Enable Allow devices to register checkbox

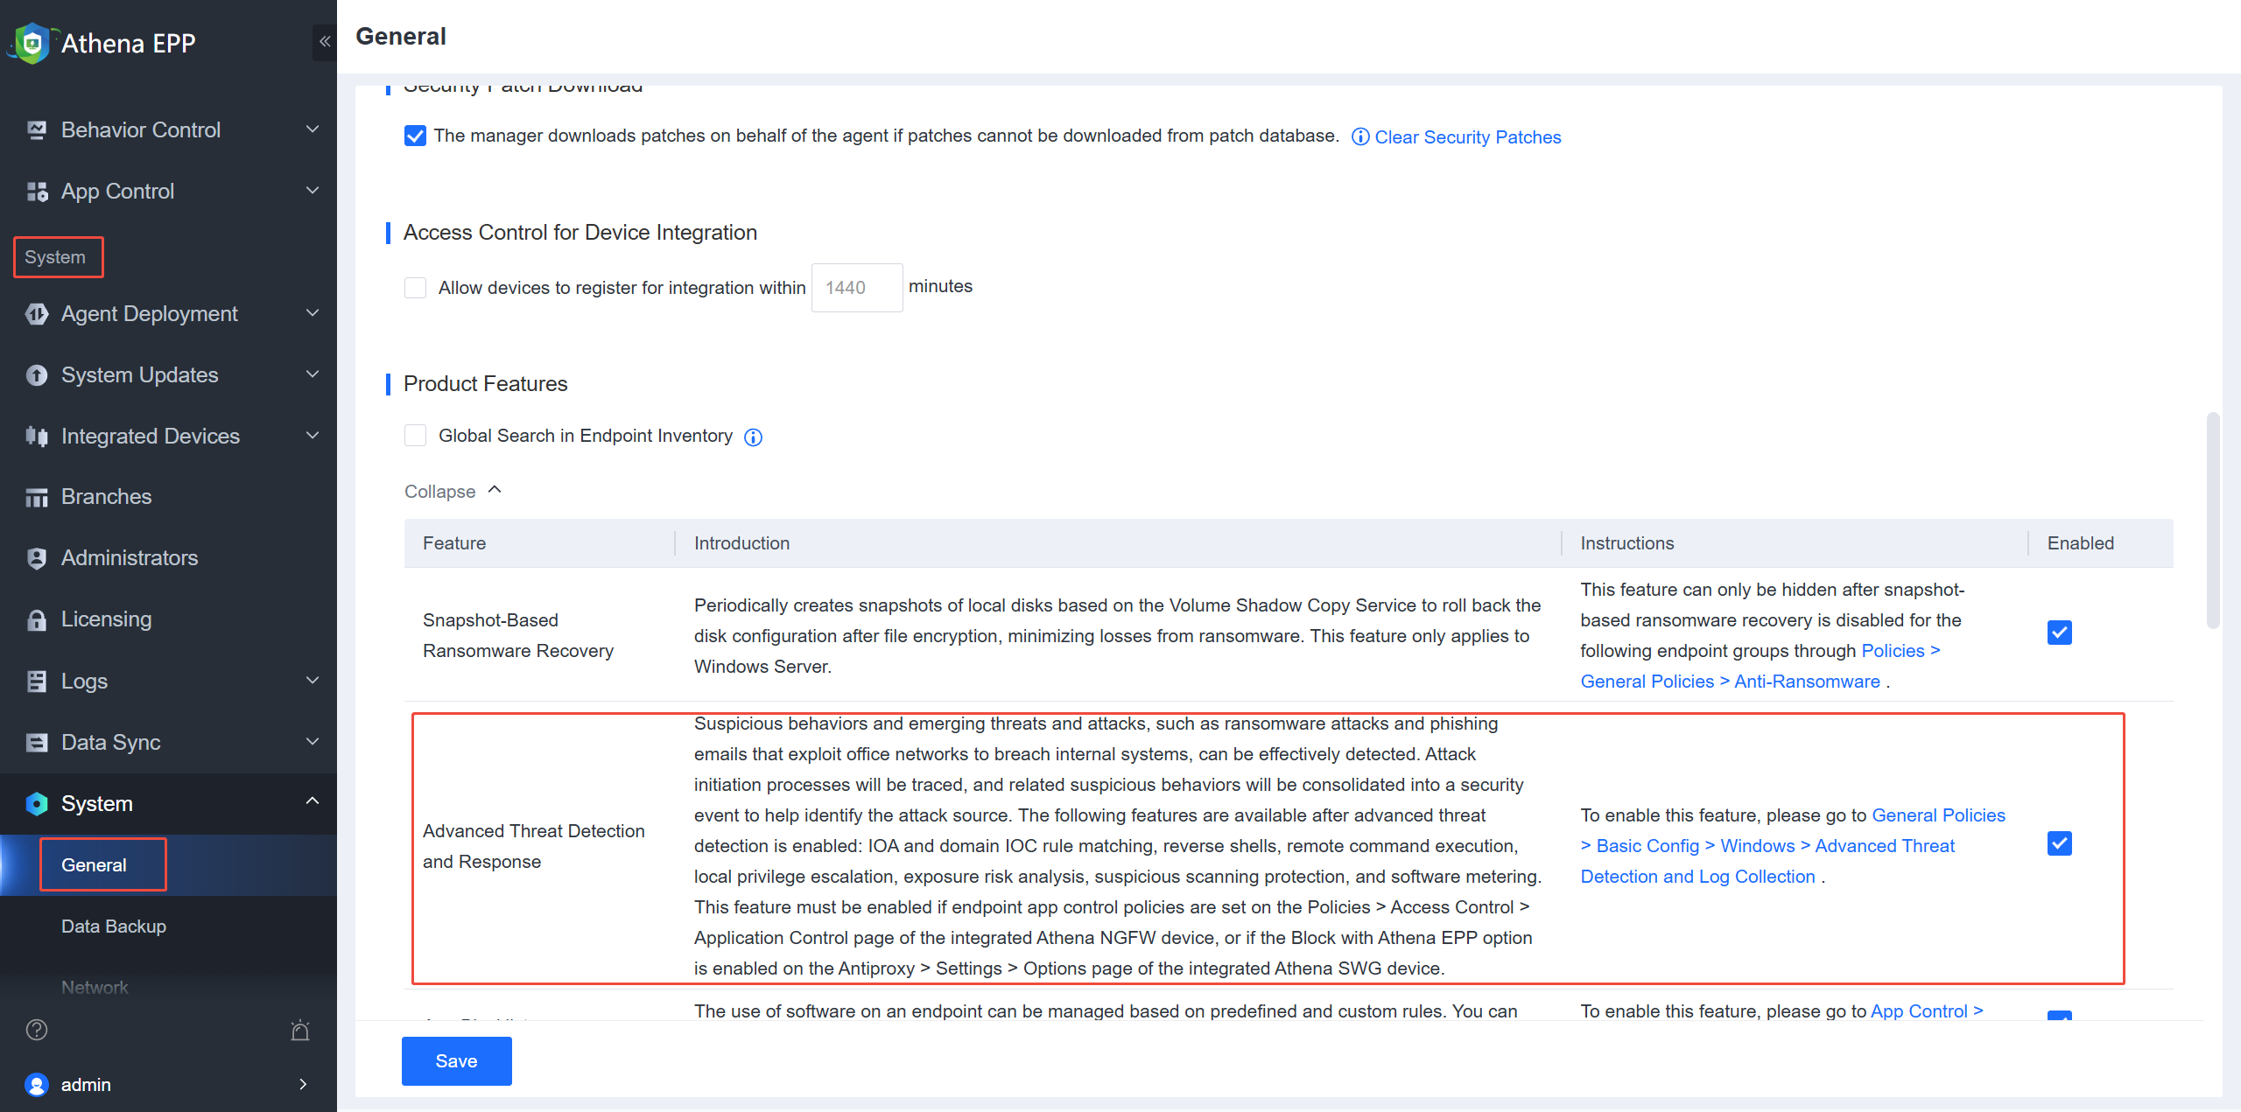click(415, 288)
